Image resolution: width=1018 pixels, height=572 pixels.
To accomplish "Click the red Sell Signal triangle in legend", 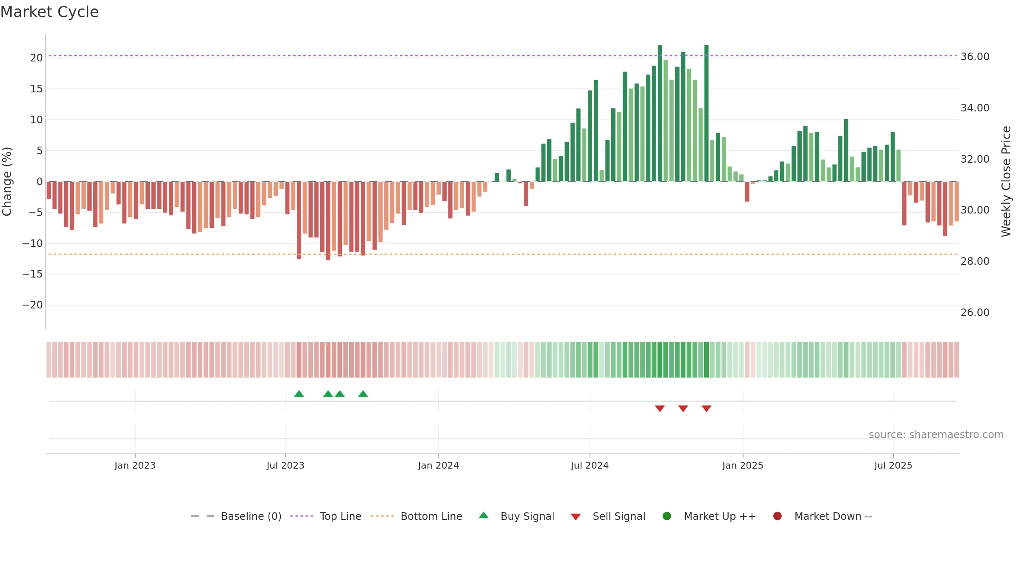I will 576,517.
